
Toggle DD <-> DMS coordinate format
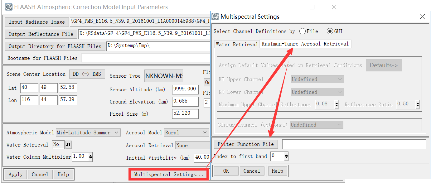87,74
